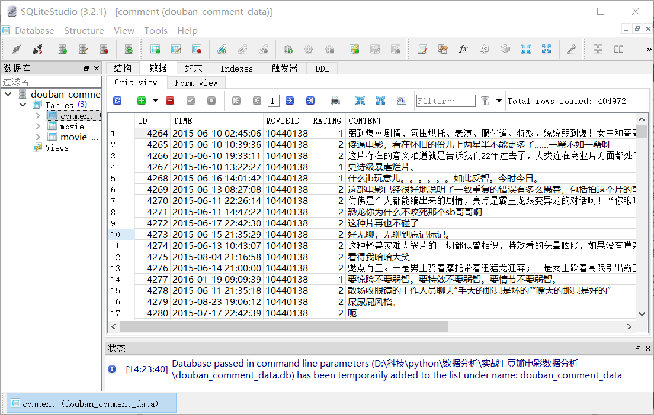Switch to the Indexes tab
Image resolution: width=654 pixels, height=415 pixels.
pyautogui.click(x=236, y=68)
